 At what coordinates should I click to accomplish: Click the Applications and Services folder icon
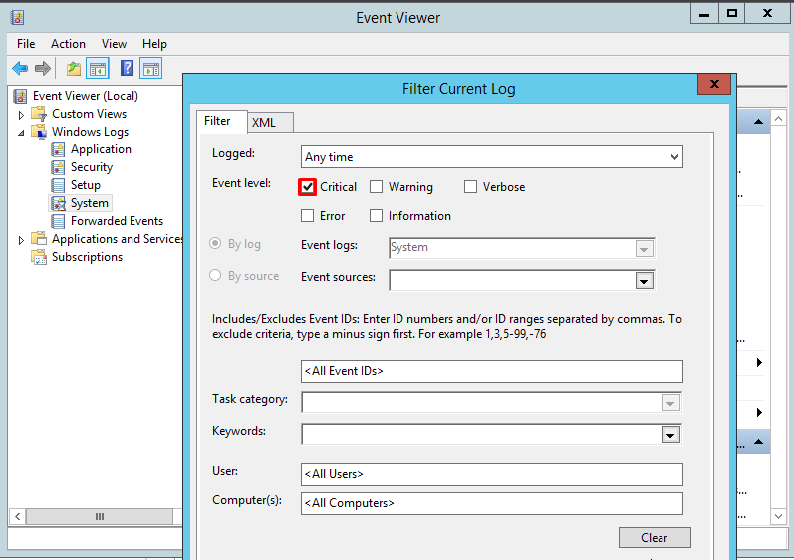coord(39,239)
